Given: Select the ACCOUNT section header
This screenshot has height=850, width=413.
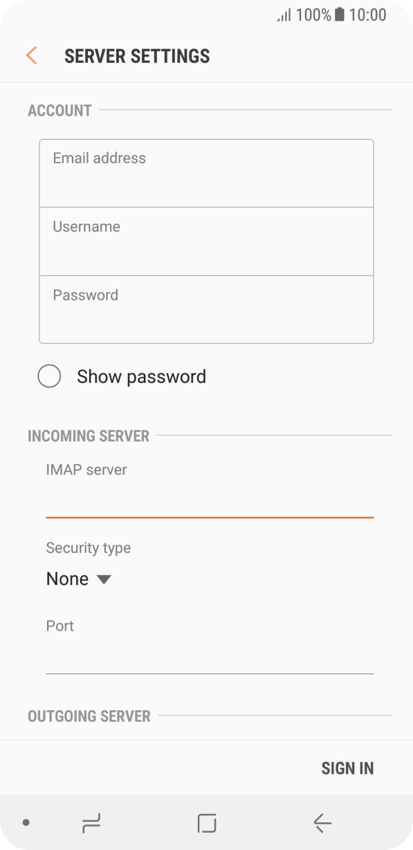Looking at the screenshot, I should pyautogui.click(x=59, y=110).
